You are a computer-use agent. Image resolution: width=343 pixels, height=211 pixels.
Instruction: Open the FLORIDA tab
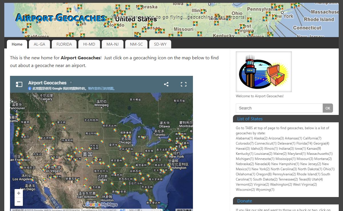[64, 44]
